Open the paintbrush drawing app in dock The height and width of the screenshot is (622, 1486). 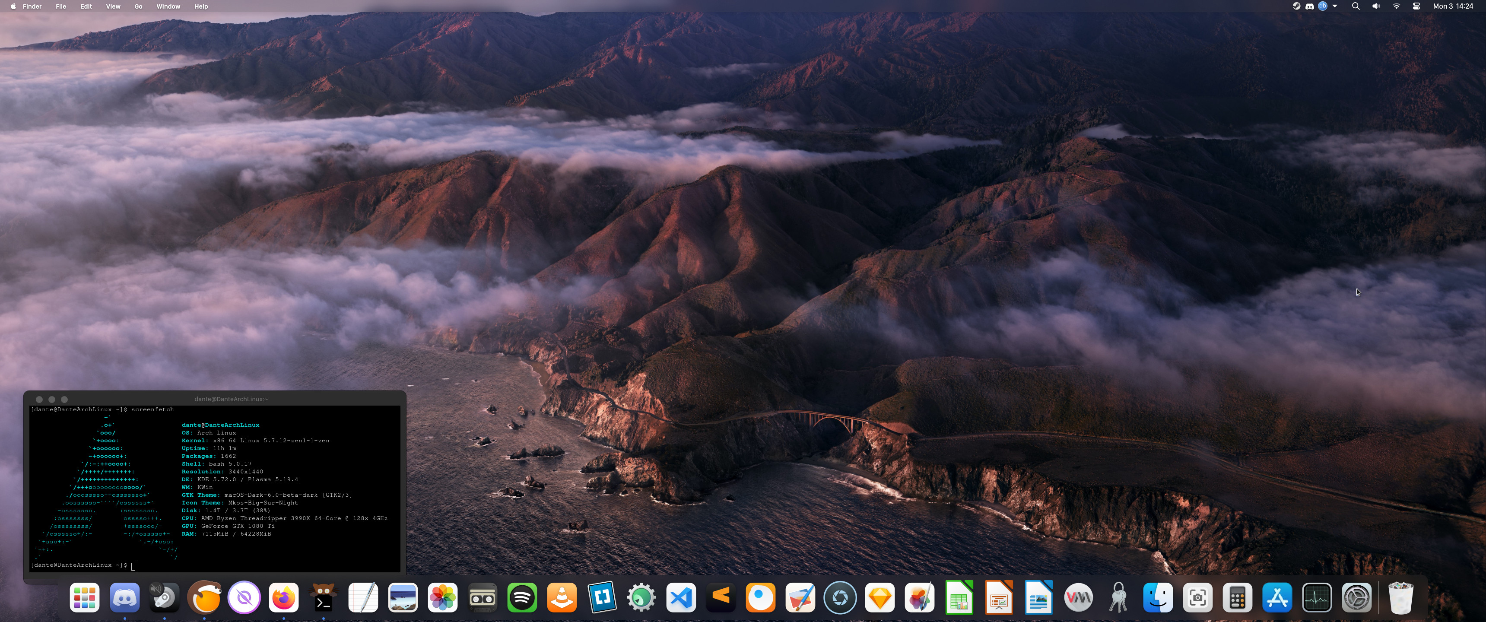800,598
